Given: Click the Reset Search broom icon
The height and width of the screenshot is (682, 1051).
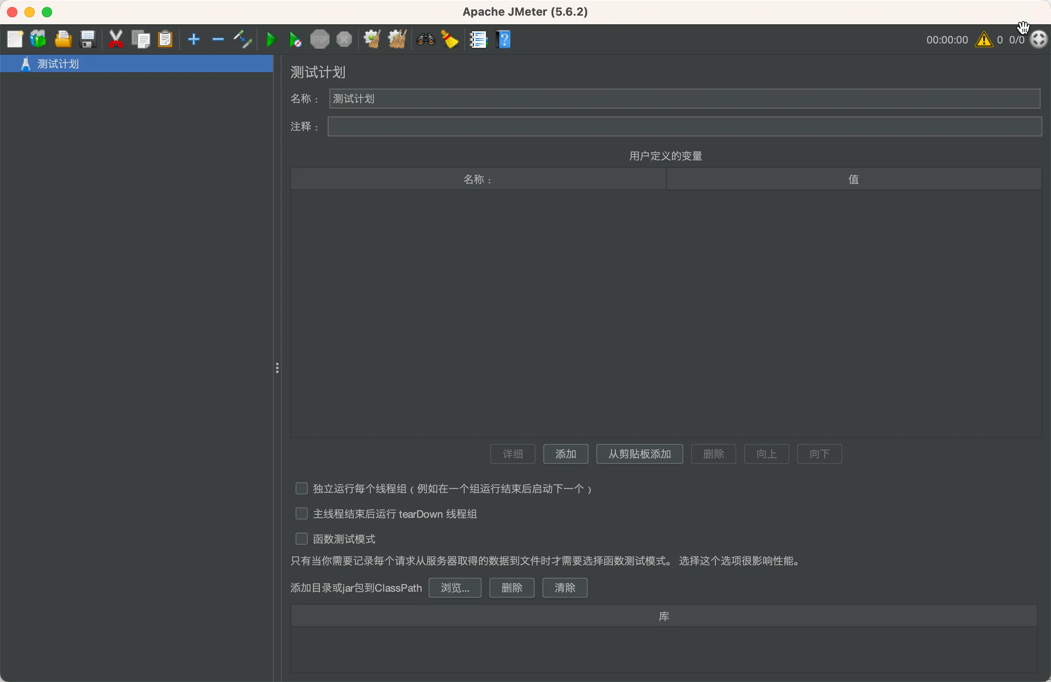Looking at the screenshot, I should pyautogui.click(x=449, y=39).
